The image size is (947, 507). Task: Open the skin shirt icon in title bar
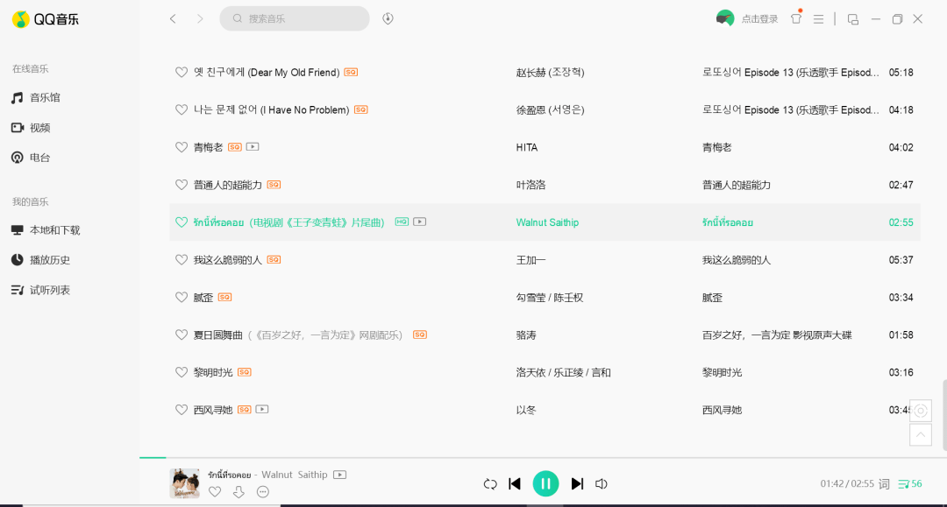(x=796, y=18)
